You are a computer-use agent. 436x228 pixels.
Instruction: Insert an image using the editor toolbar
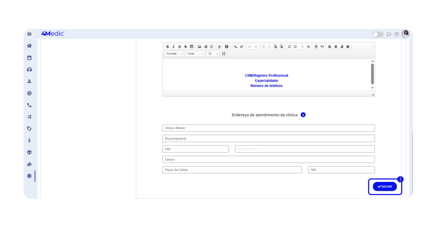point(199,47)
